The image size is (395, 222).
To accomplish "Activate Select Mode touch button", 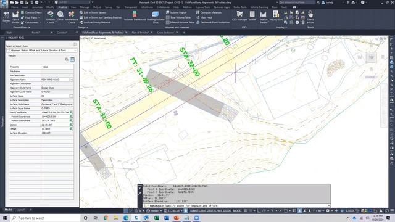I will [310, 17].
